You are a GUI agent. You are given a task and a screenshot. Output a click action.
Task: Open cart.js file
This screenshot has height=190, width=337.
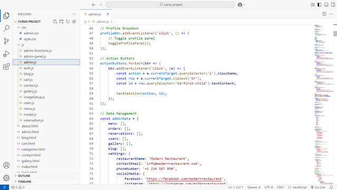(28, 80)
